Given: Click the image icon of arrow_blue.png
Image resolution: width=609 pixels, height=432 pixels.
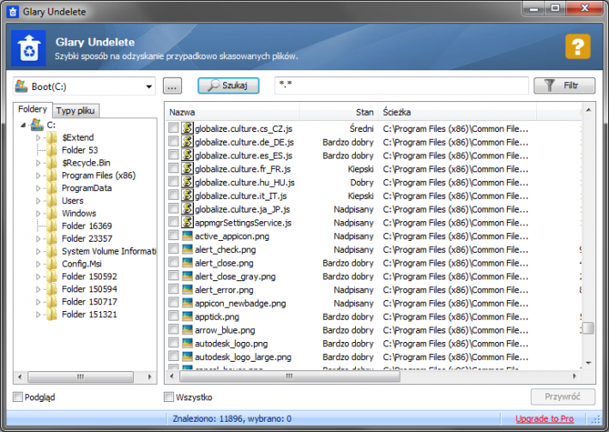Looking at the screenshot, I should point(187,329).
